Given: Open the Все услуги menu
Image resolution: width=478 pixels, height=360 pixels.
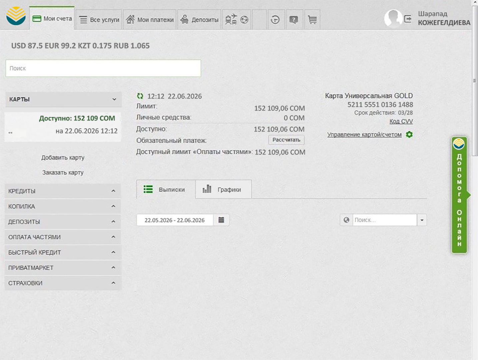Looking at the screenshot, I should coord(99,20).
